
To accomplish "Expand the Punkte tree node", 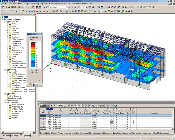I will [x=8, y=24].
